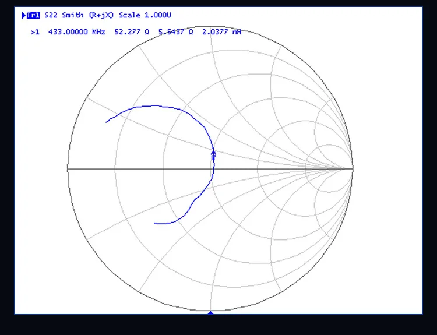Click the 52.277 Ω resistance value
This screenshot has height=335, width=437.
click(x=132, y=32)
